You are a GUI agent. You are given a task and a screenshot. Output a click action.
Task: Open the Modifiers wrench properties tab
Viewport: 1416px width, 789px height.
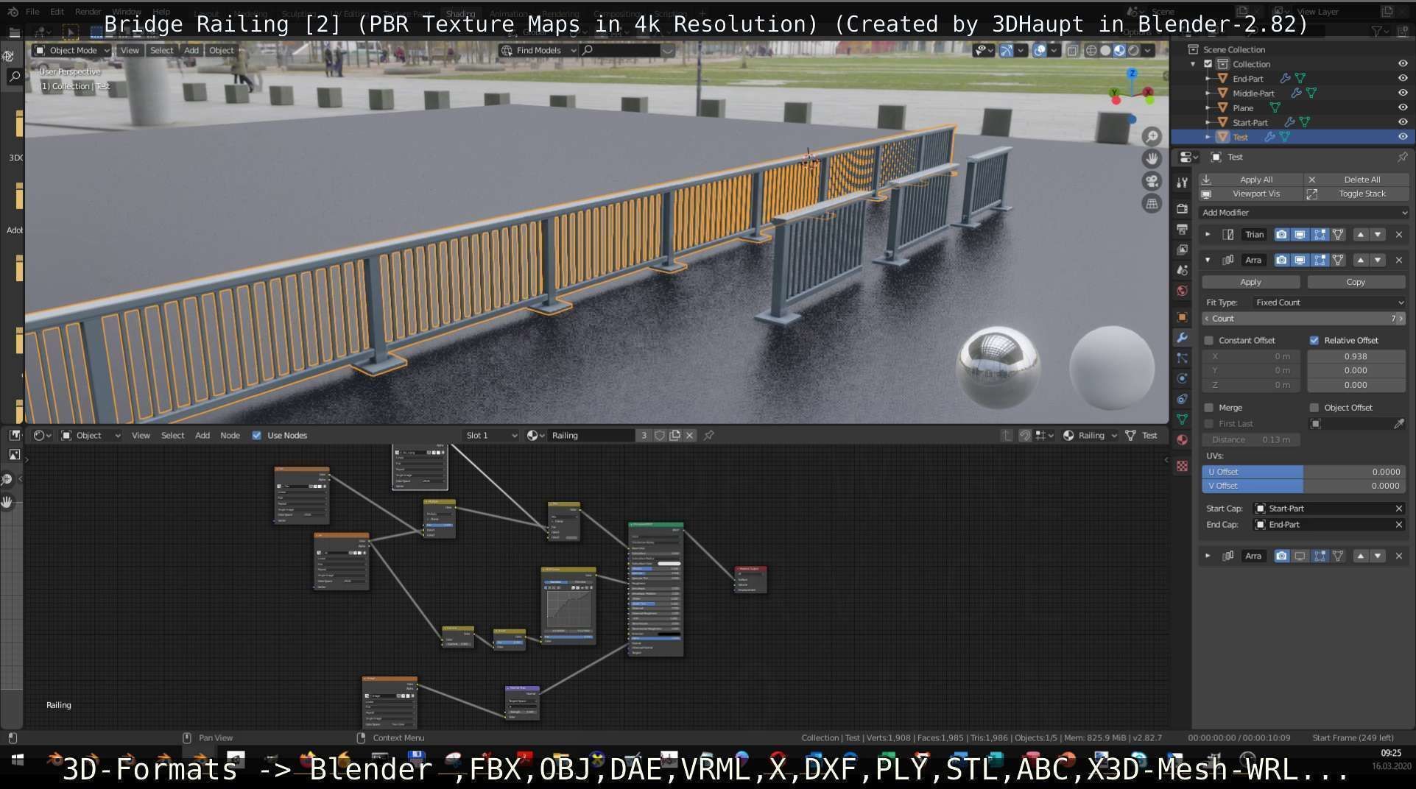(x=1182, y=338)
